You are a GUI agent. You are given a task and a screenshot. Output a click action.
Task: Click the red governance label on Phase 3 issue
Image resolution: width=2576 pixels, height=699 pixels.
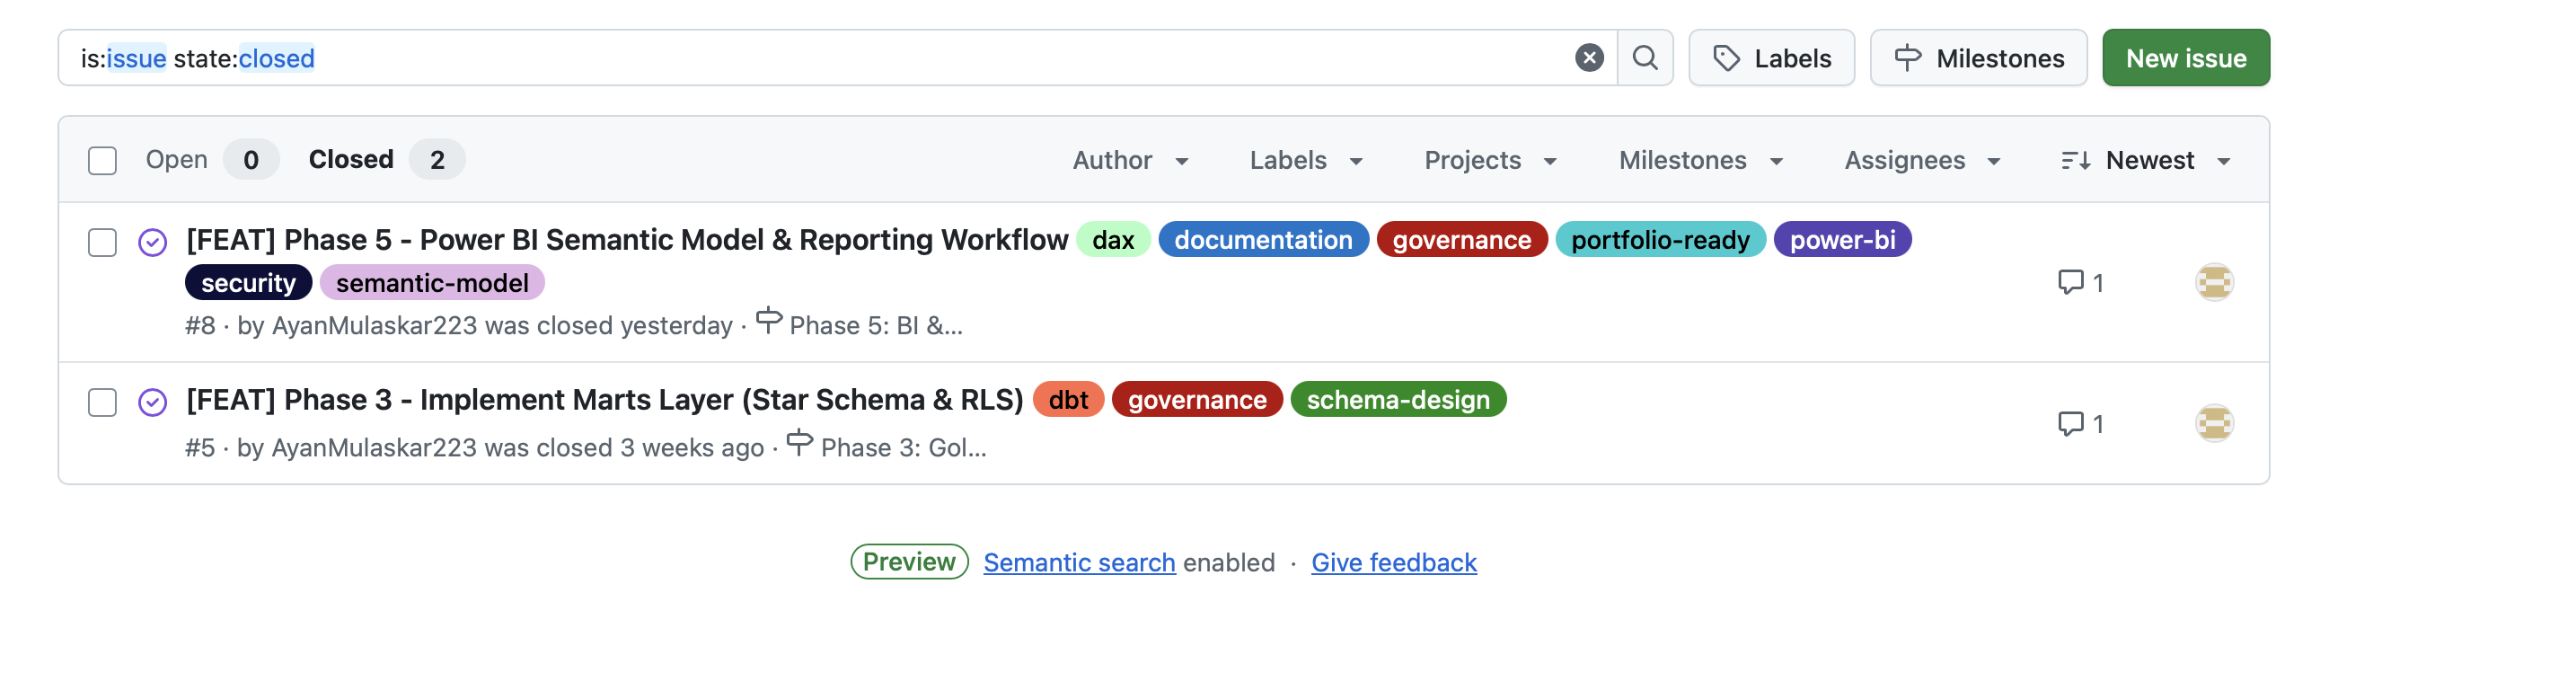[1196, 400]
